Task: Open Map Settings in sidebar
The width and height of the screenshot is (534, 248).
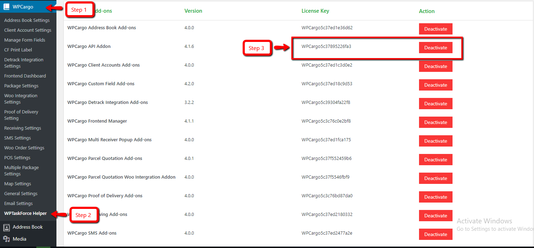Action: tap(18, 184)
